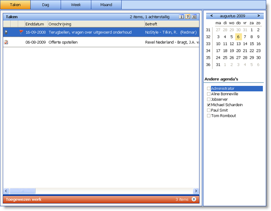The height and width of the screenshot is (211, 271).
Task: Click 'Rexel Nederland - Bragt, J.A.' cell
Action: 172,42
